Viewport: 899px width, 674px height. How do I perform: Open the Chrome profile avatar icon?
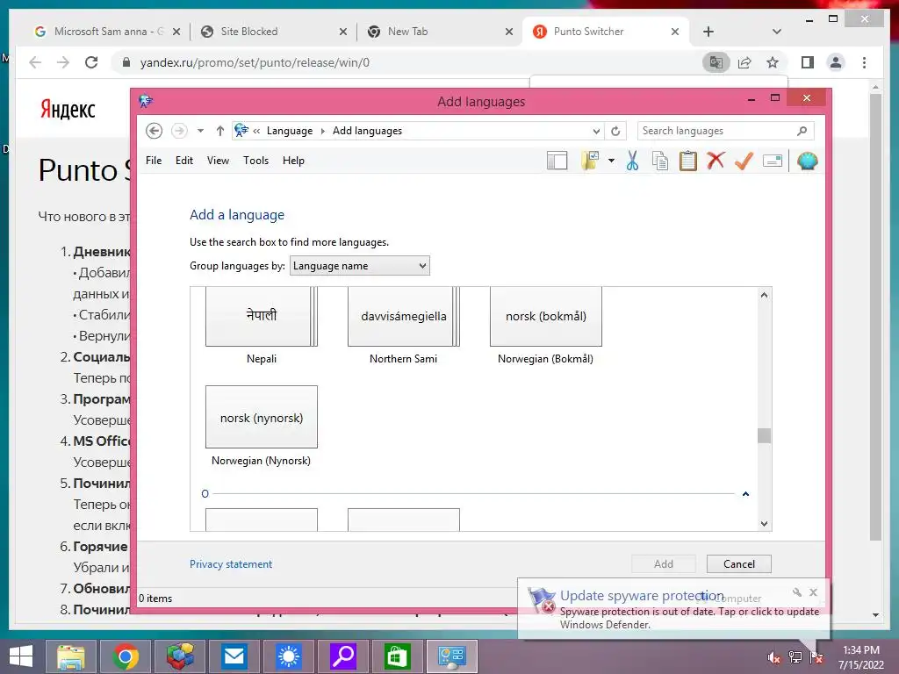(836, 62)
